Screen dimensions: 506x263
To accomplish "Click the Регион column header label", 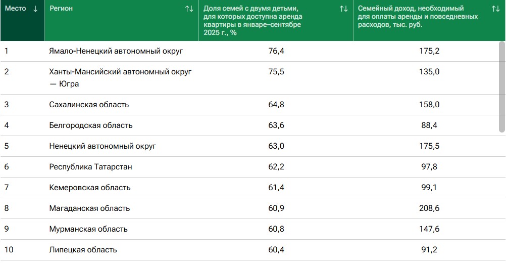I will click(61, 9).
